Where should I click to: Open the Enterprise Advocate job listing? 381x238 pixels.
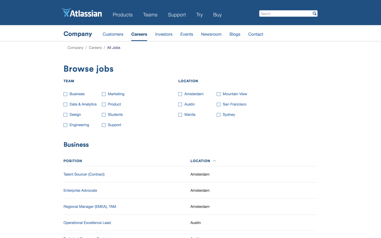80,190
